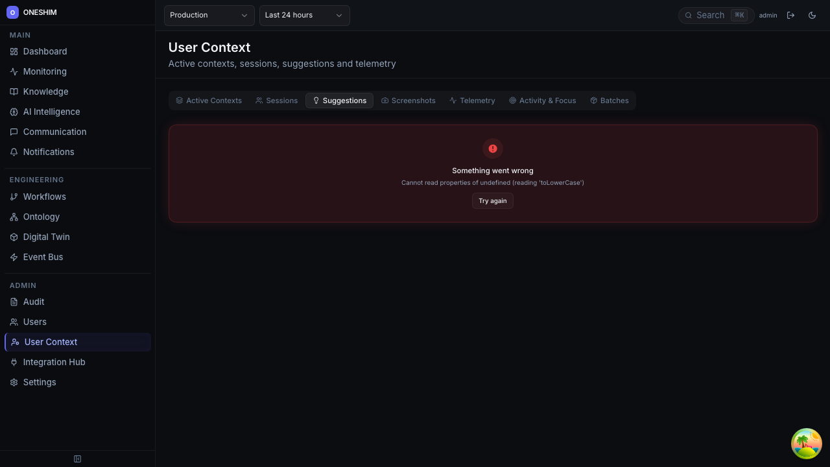Select the Active Contexts tab

208,101
